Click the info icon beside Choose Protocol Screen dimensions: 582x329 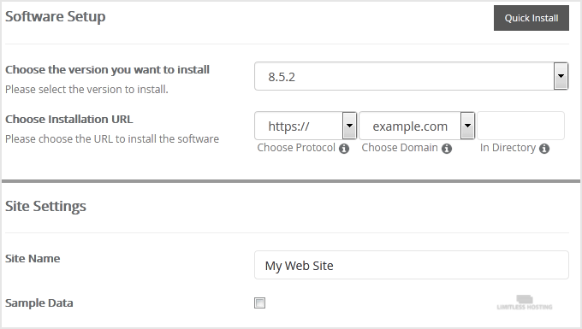coord(344,149)
